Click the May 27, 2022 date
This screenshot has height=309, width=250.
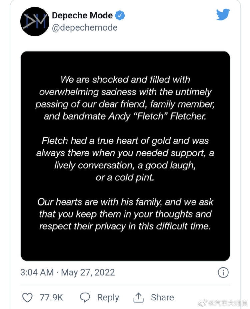[88, 273]
